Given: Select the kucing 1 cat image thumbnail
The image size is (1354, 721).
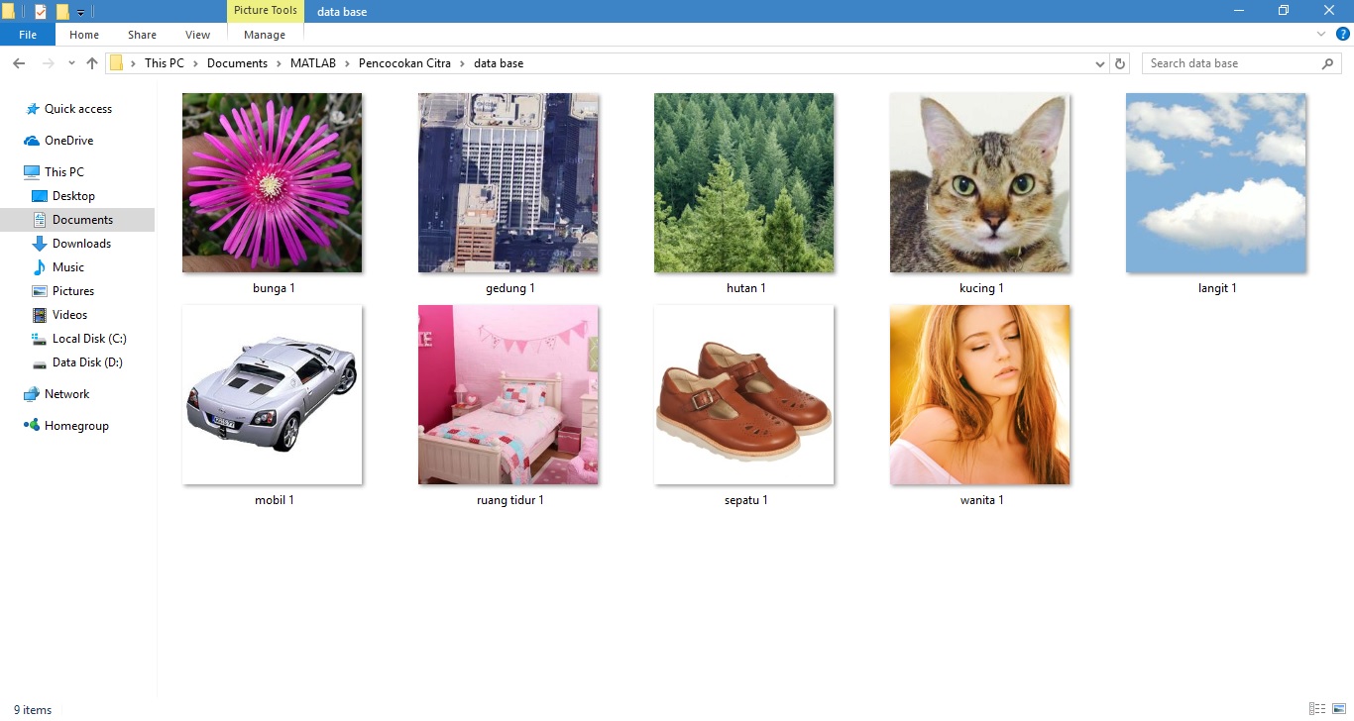Looking at the screenshot, I should click(978, 183).
